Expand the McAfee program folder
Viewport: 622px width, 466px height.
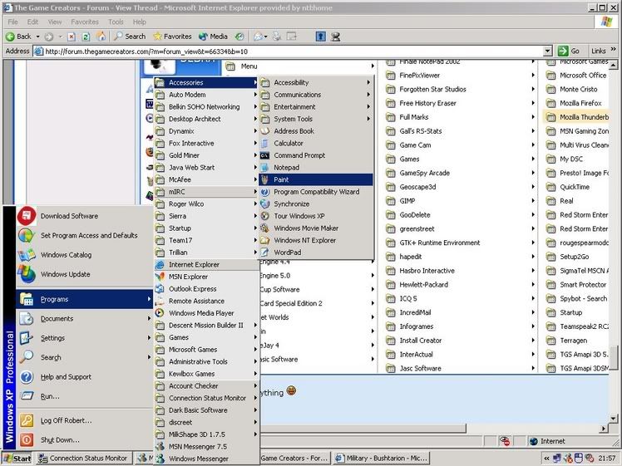(207, 179)
